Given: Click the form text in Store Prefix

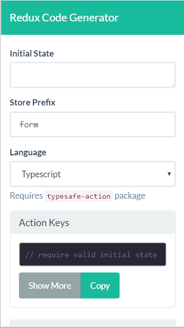Looking at the screenshot, I should [x=29, y=125].
